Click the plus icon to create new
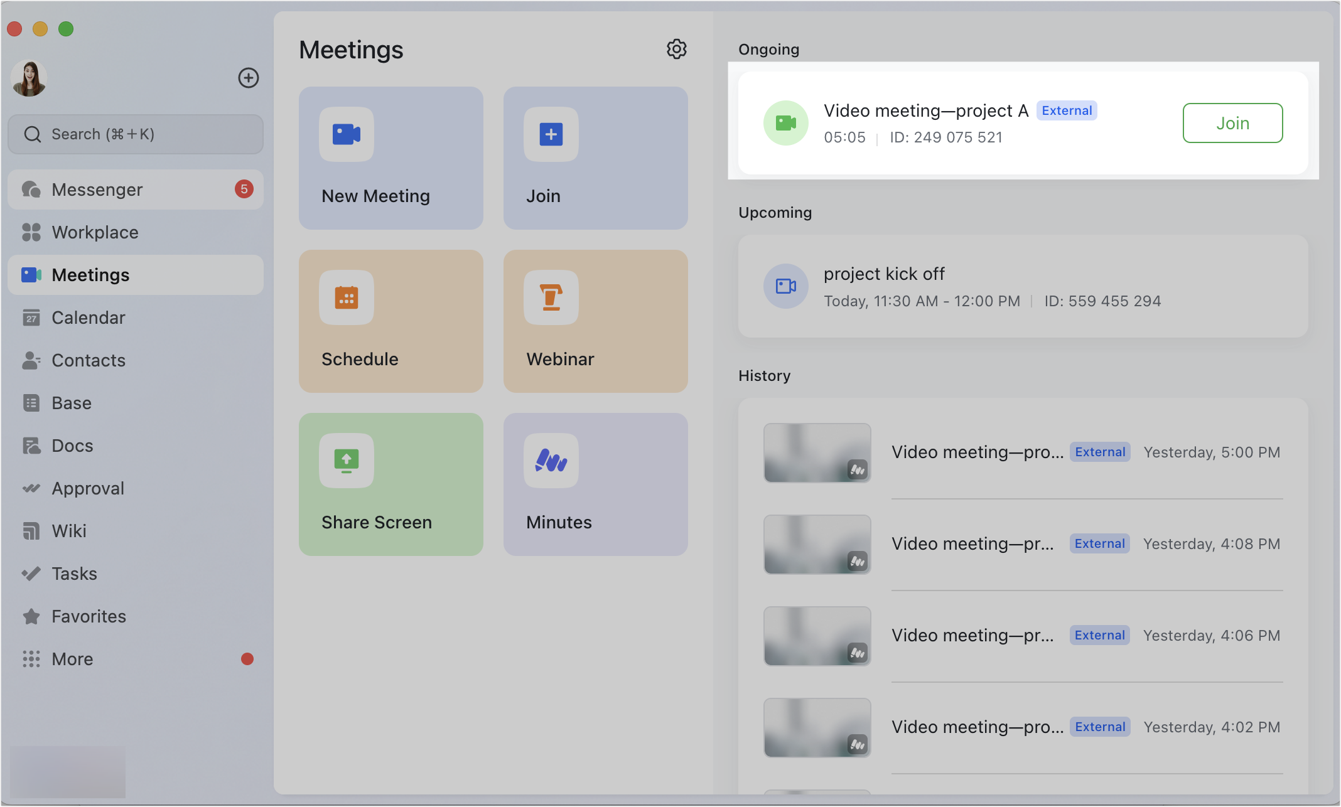The width and height of the screenshot is (1341, 807). (x=249, y=78)
